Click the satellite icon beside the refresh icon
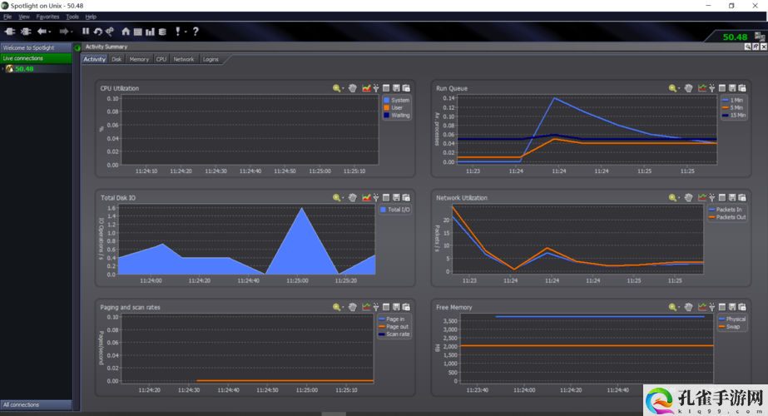Viewport: 768px width, 416px height. [x=110, y=32]
